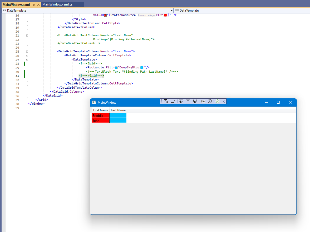Select the red John cell
Viewport: 310px width, 232px height.
(101, 120)
